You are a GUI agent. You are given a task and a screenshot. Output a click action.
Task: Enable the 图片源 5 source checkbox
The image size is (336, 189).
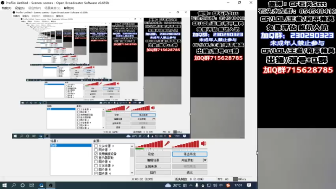96,170
